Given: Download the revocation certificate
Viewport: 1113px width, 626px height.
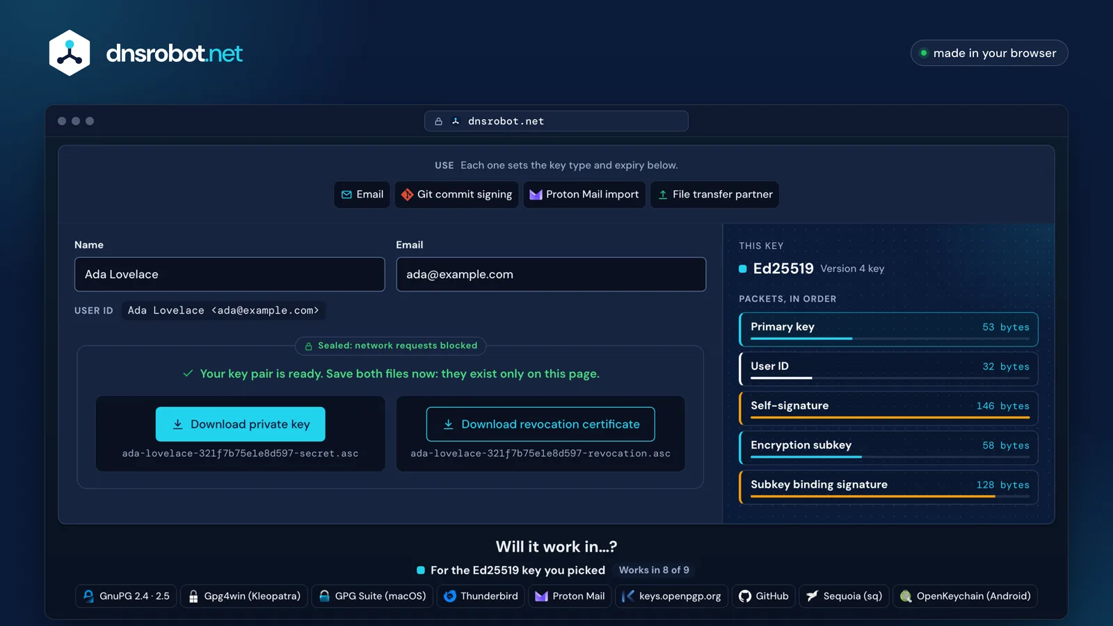Looking at the screenshot, I should pos(541,424).
